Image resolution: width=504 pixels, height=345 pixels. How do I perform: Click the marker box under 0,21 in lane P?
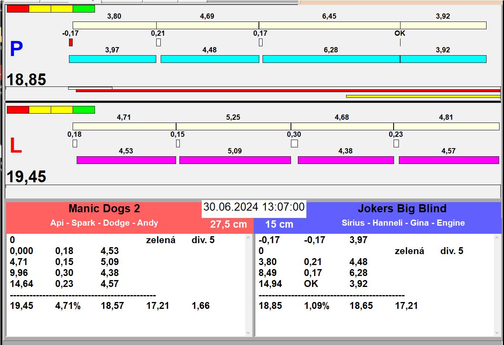[158, 42]
